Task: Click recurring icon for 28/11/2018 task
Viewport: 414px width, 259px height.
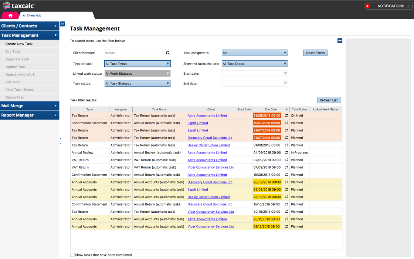Action: 286,219
